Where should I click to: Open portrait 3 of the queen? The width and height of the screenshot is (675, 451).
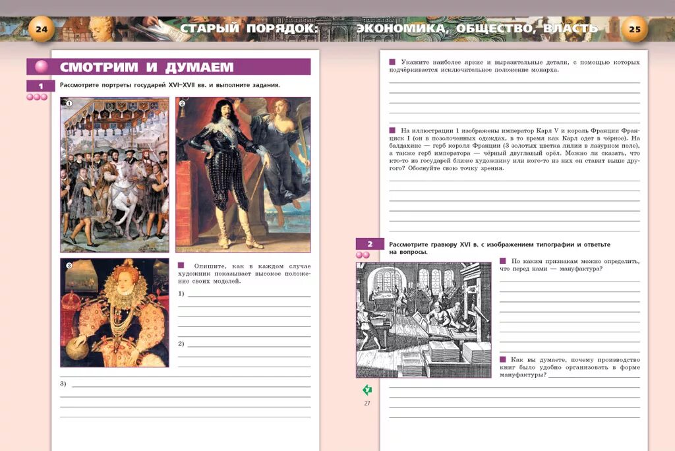coord(115,313)
